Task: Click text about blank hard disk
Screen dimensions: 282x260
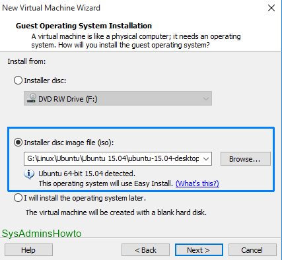Action: point(116,212)
